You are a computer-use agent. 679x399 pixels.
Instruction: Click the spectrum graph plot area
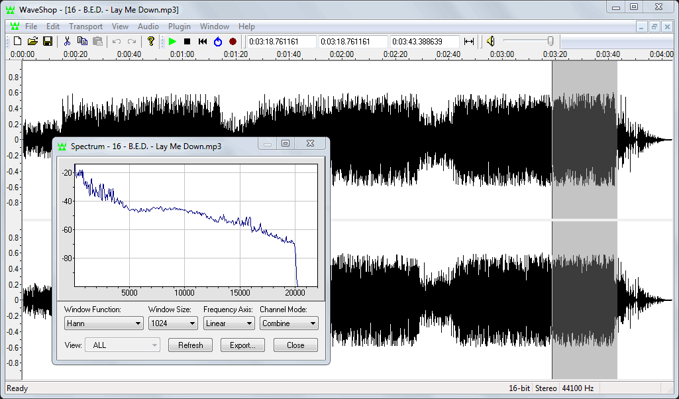[x=196, y=225]
